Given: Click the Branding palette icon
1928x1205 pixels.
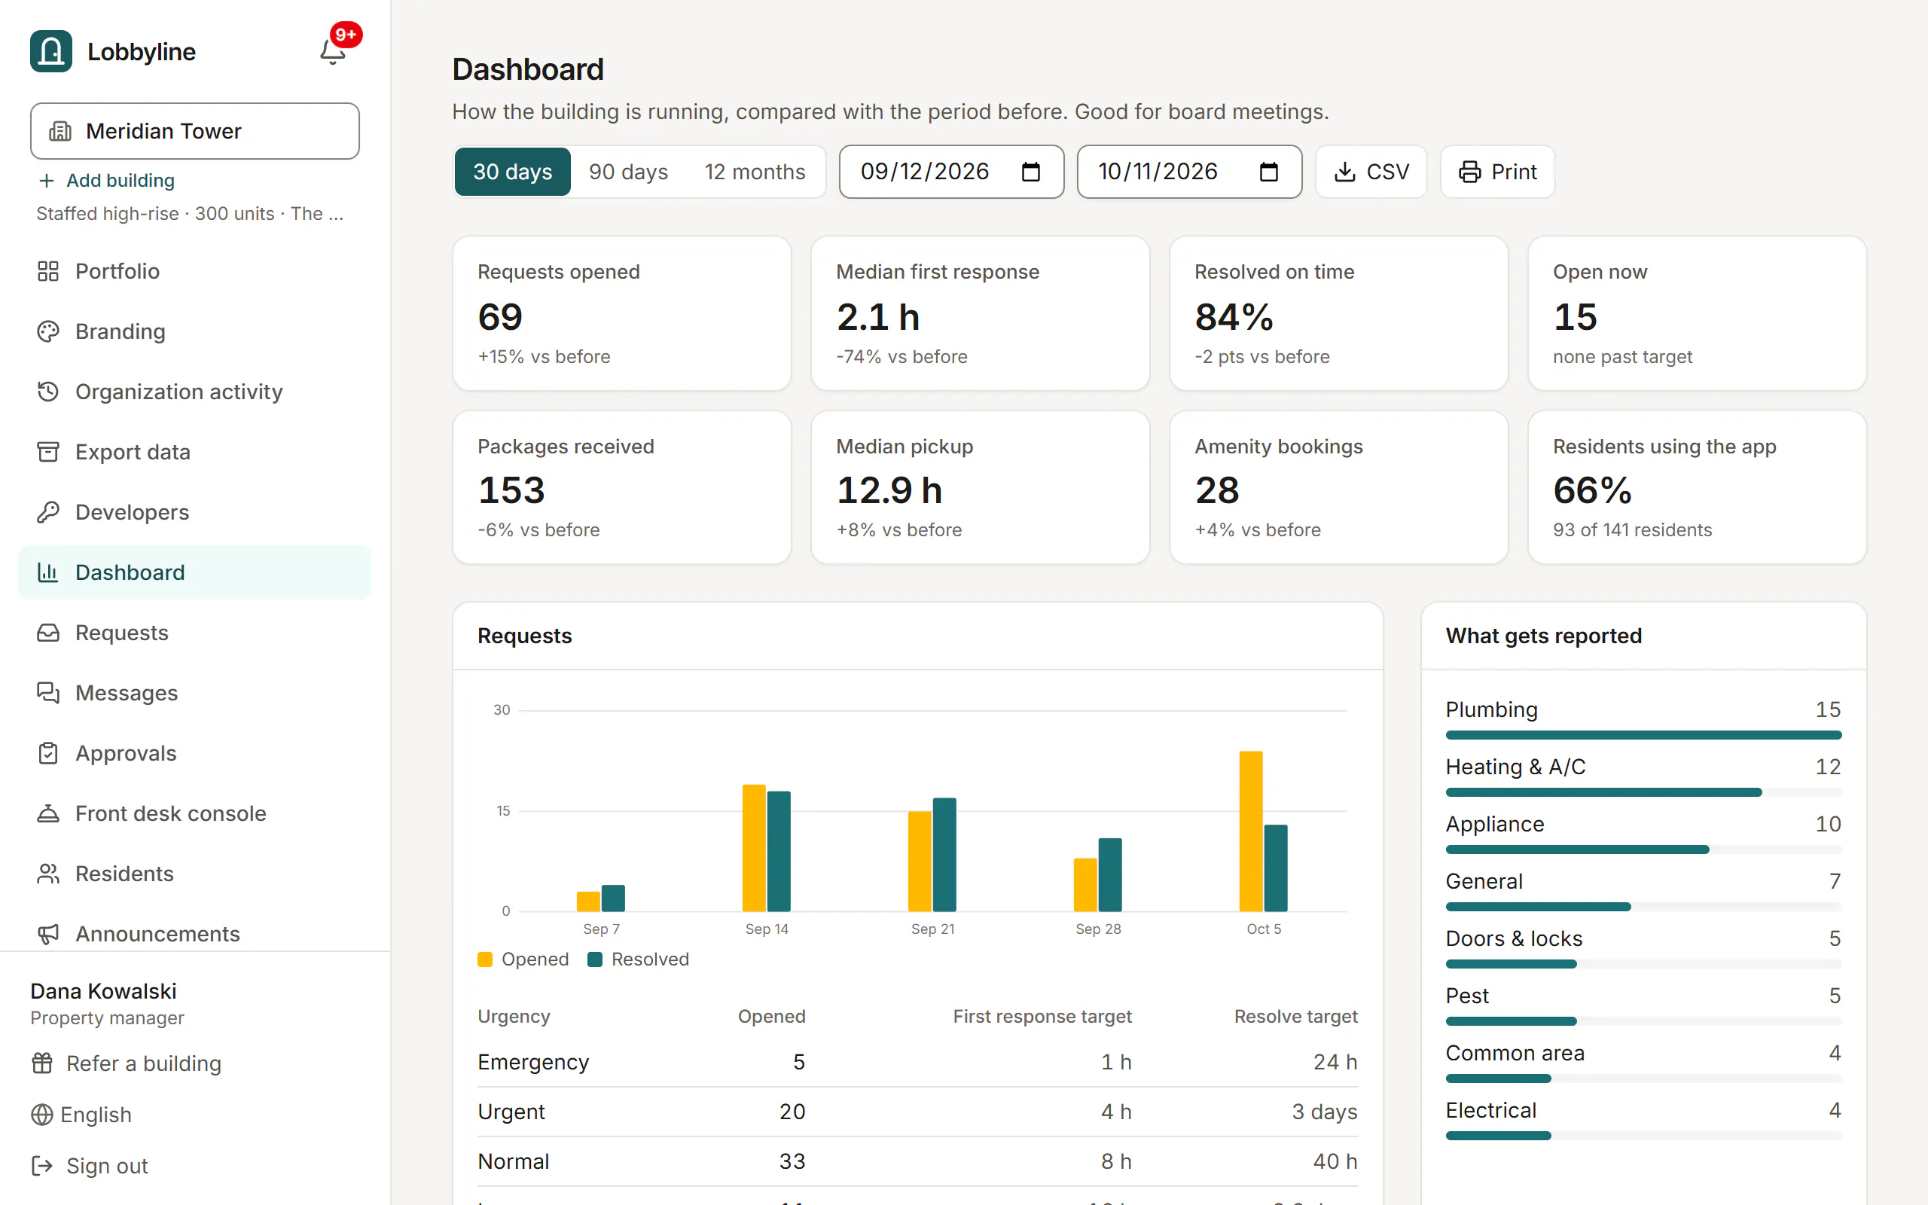Looking at the screenshot, I should click(47, 331).
